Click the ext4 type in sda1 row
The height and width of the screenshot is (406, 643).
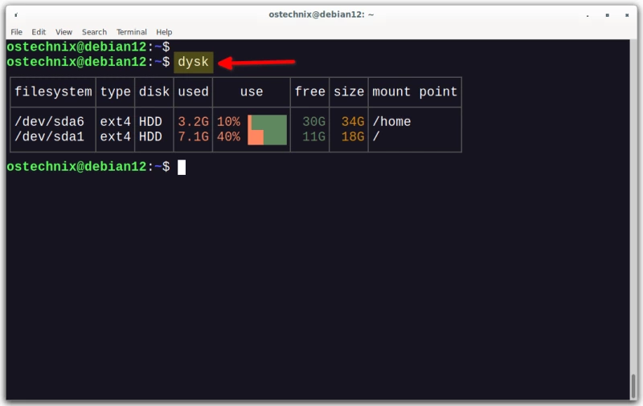click(x=115, y=136)
